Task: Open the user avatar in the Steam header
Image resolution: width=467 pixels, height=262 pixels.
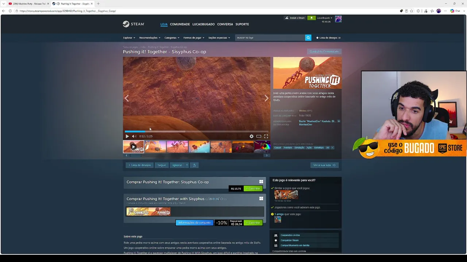Action: (338, 19)
